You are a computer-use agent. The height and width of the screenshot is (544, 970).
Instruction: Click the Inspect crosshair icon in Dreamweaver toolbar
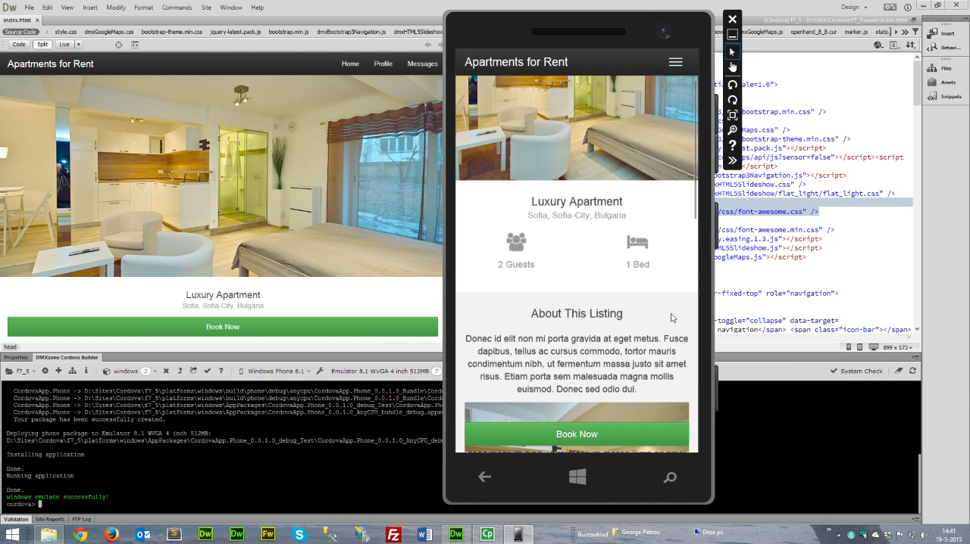pyautogui.click(x=118, y=45)
